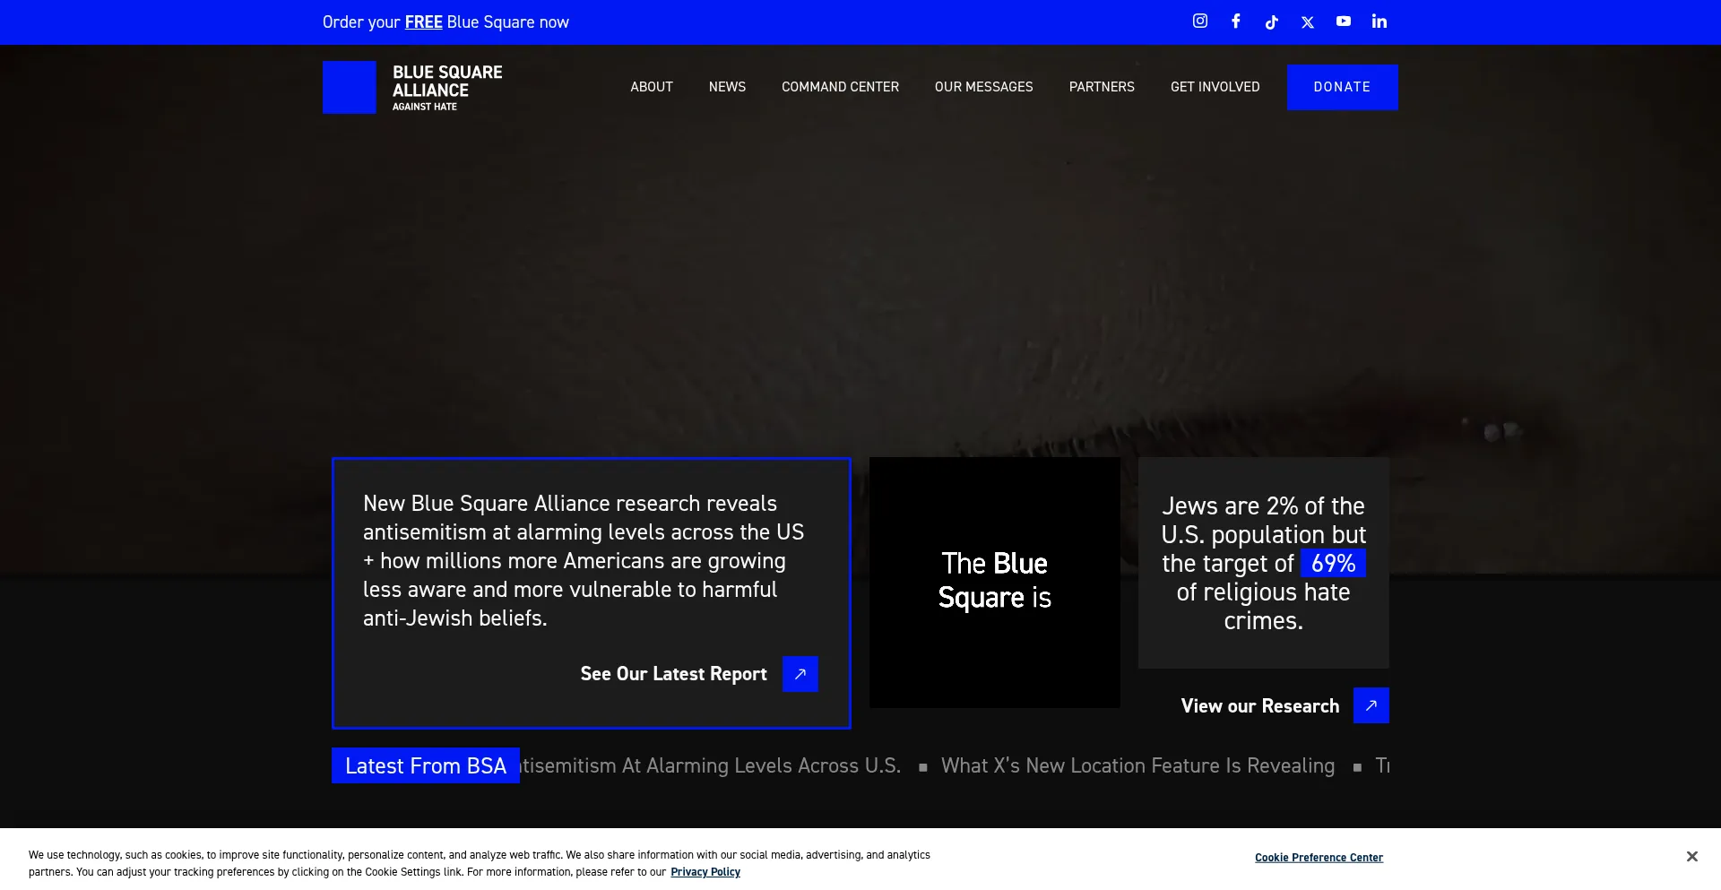Open the Cookie Preference Center
Screen dimensions: 1721x890
[x=1319, y=857]
